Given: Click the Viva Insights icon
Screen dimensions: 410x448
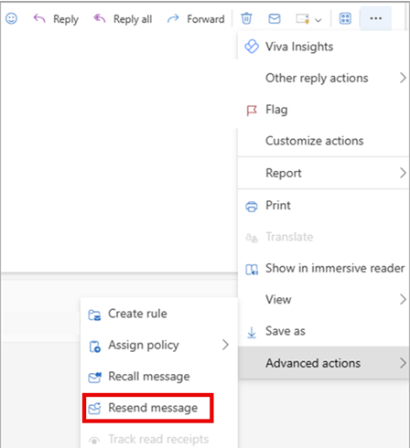Looking at the screenshot, I should click(252, 47).
